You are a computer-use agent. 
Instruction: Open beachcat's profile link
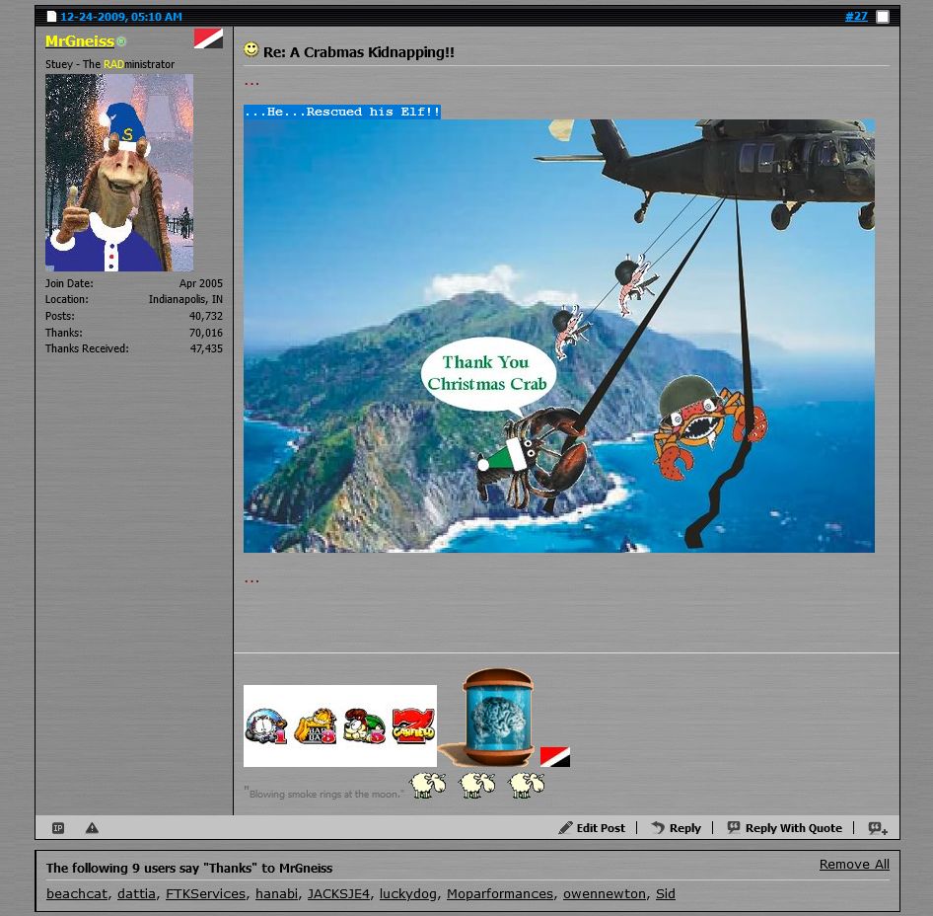tap(77, 893)
